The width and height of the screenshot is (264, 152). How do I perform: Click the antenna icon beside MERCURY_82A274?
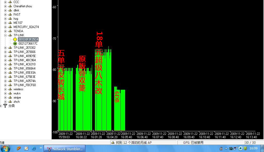coord(10,27)
